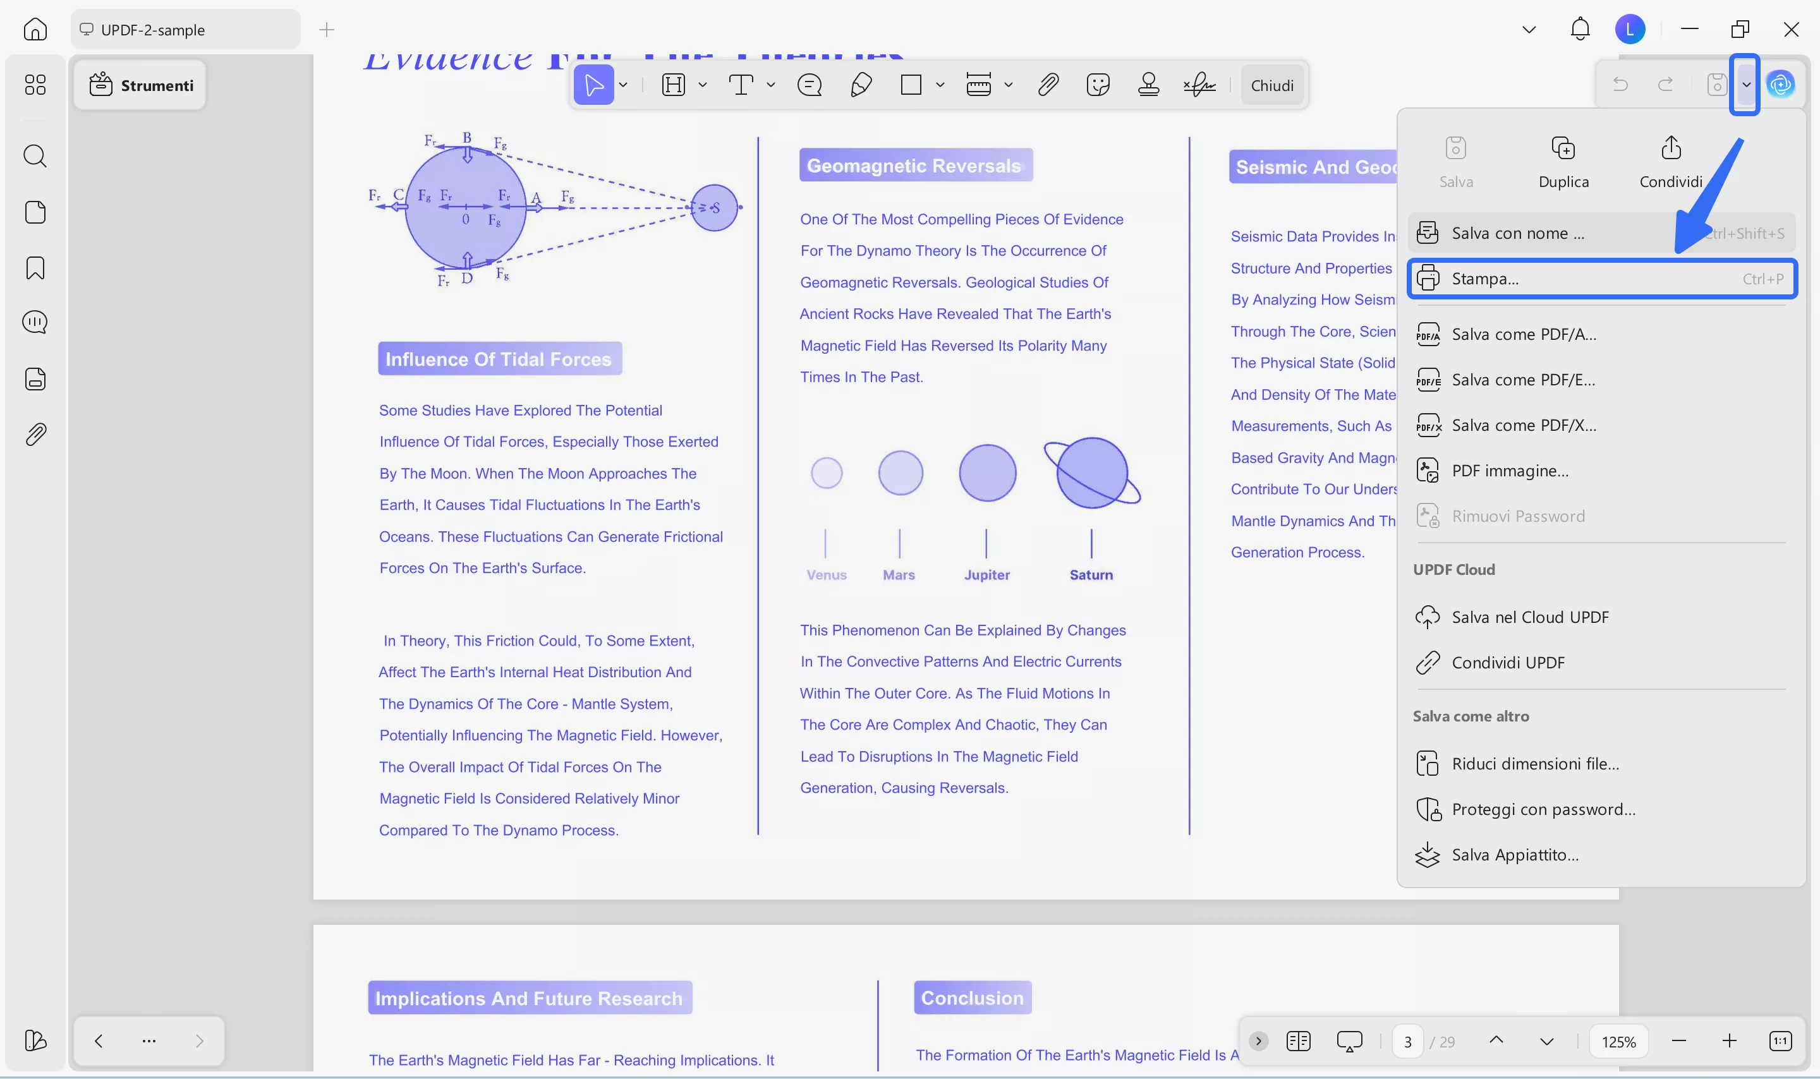
Task: Click the page number input field
Action: tap(1408, 1041)
